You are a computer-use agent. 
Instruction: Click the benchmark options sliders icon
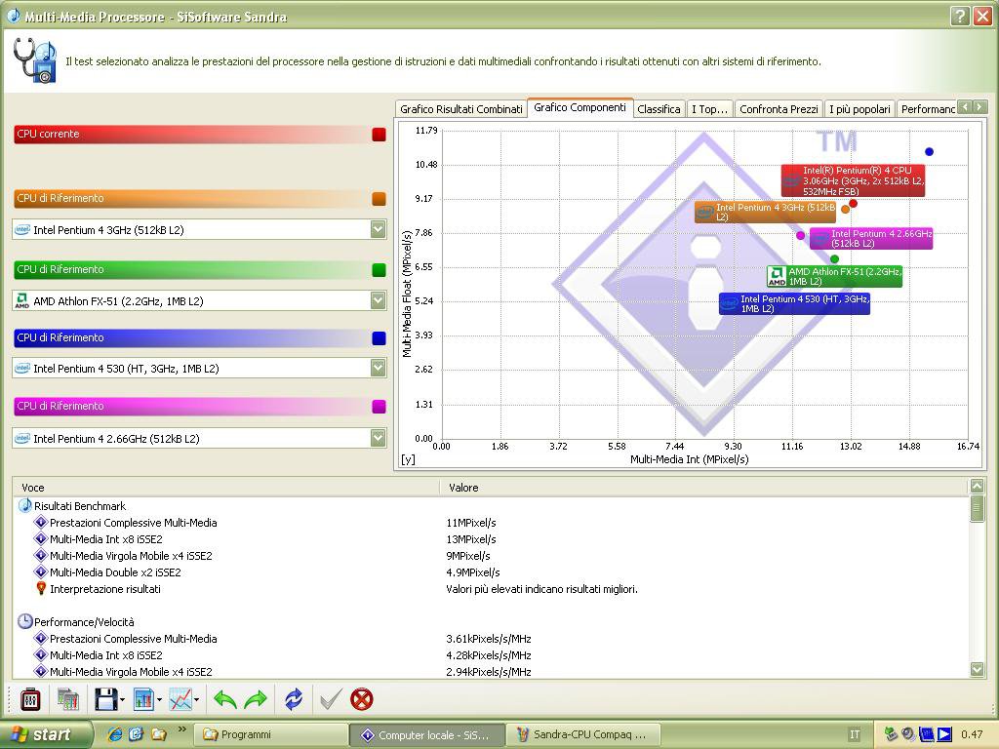click(x=30, y=699)
